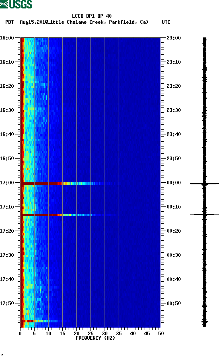
Task: Click the 'Little Cholame Creek, Parkfield, Ca)' text
Action: [98, 22]
